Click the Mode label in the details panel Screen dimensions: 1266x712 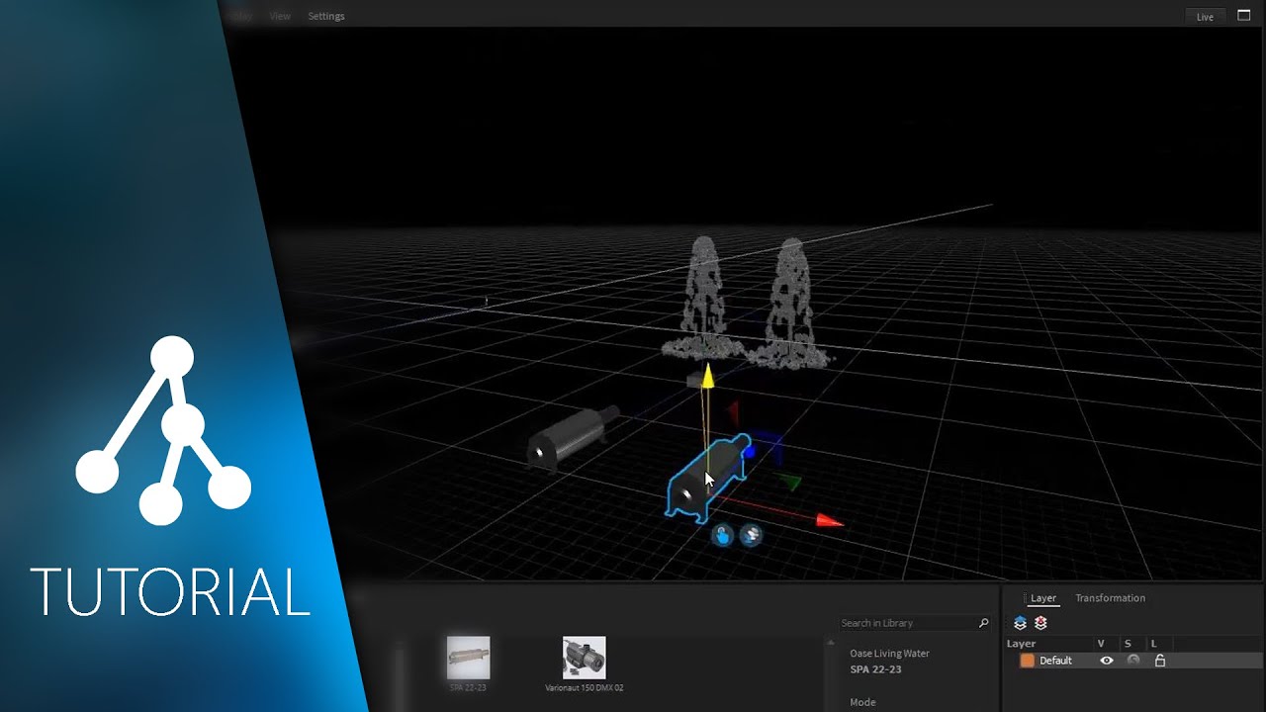tap(862, 702)
